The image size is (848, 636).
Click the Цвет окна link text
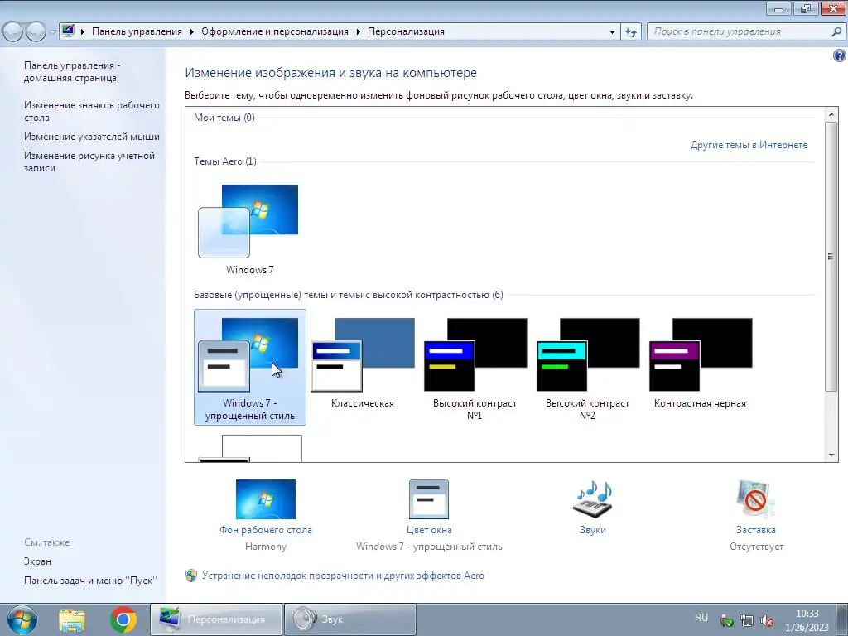click(x=429, y=530)
